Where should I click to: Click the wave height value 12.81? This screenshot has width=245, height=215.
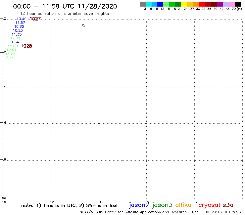point(11,50)
